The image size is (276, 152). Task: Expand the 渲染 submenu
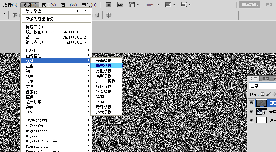coord(56,97)
